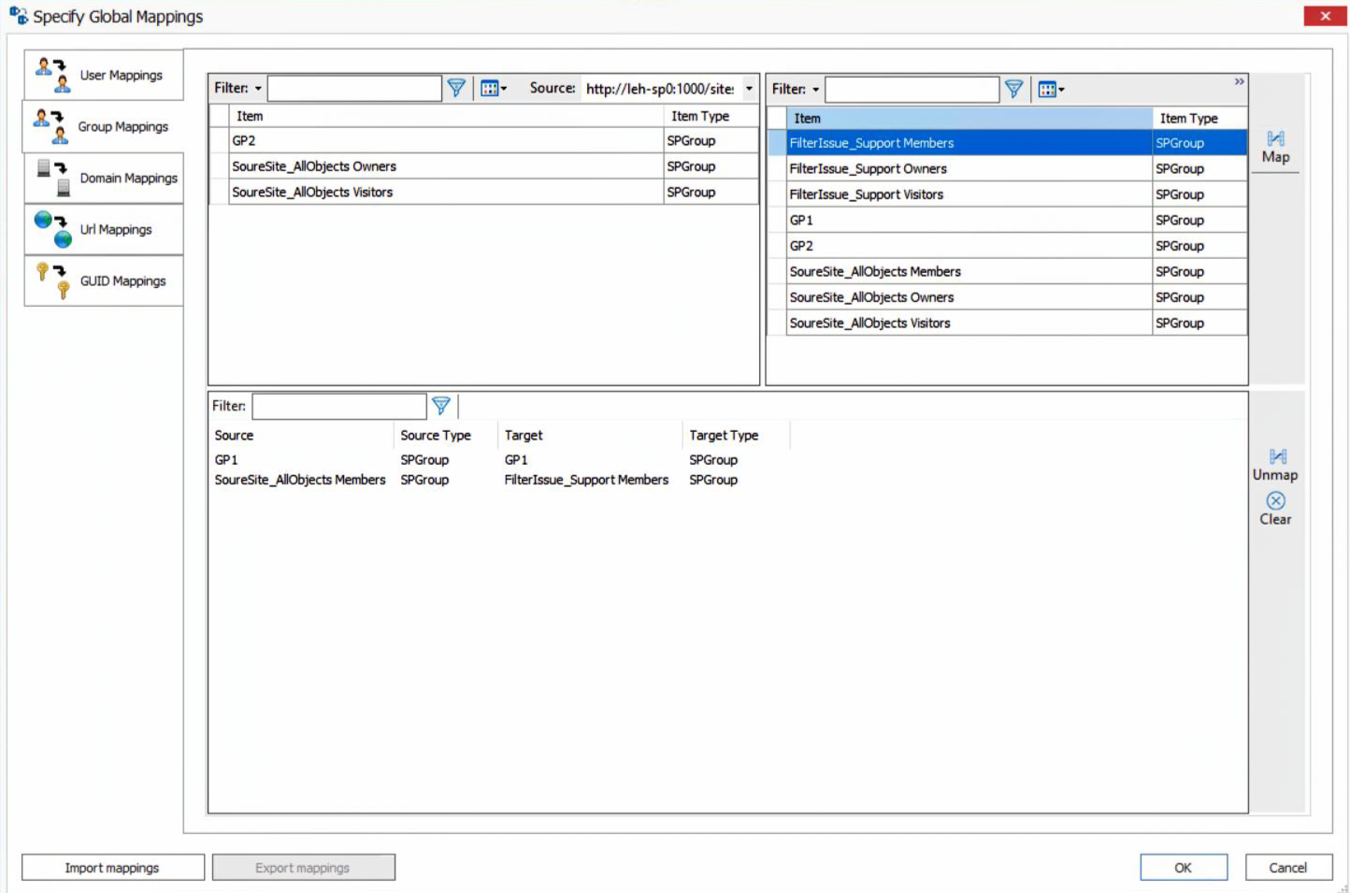
Task: Open the Source URL dropdown
Action: point(748,89)
